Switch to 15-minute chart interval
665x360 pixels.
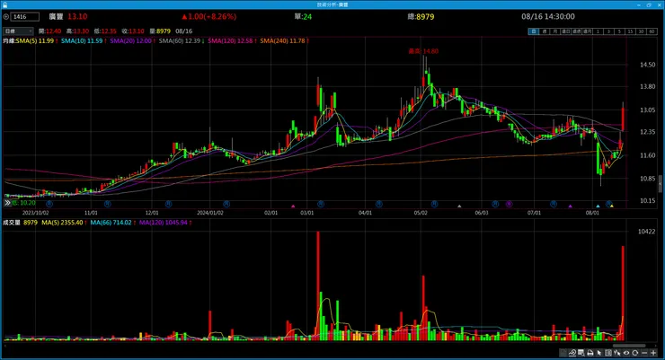pos(630,31)
